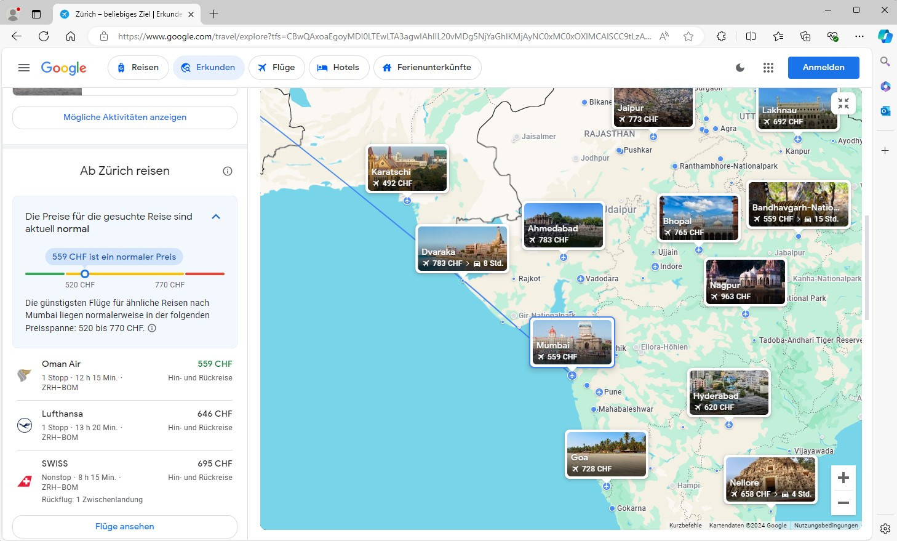Zoom out on the map
The height and width of the screenshot is (541, 897).
pos(843,503)
